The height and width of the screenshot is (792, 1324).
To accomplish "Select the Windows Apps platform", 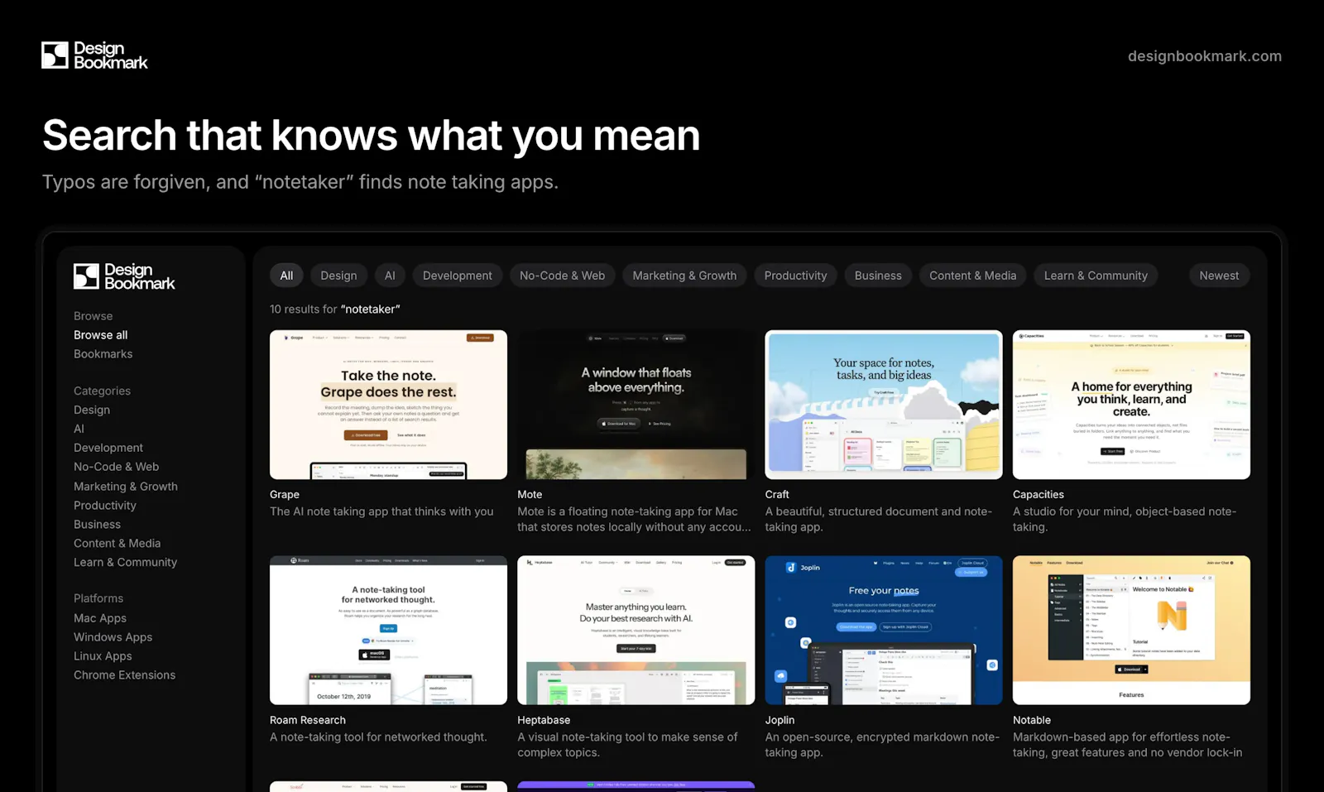I will (113, 637).
